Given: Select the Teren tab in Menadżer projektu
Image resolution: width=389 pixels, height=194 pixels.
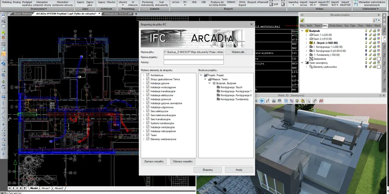Looking at the screenshot, I should [317, 26].
